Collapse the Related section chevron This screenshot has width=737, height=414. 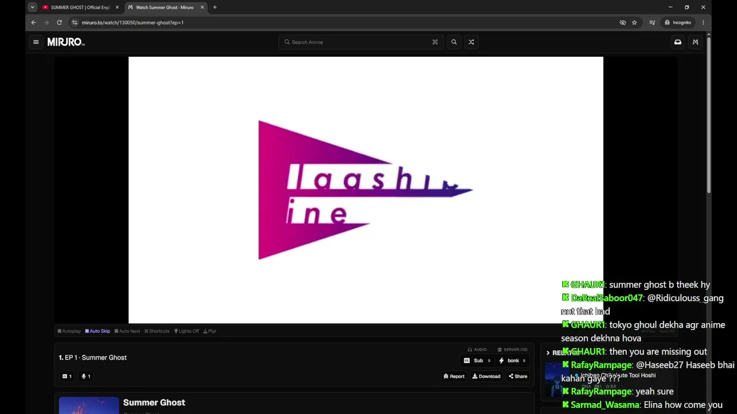click(548, 352)
